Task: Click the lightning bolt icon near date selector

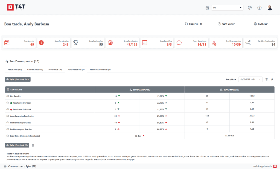Action: [x=272, y=79]
